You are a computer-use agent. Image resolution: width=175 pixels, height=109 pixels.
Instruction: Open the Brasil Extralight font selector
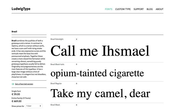(64, 39)
